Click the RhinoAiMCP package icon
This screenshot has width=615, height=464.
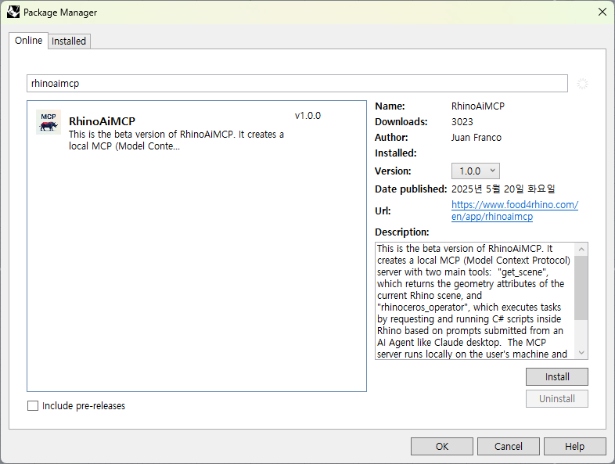click(49, 122)
